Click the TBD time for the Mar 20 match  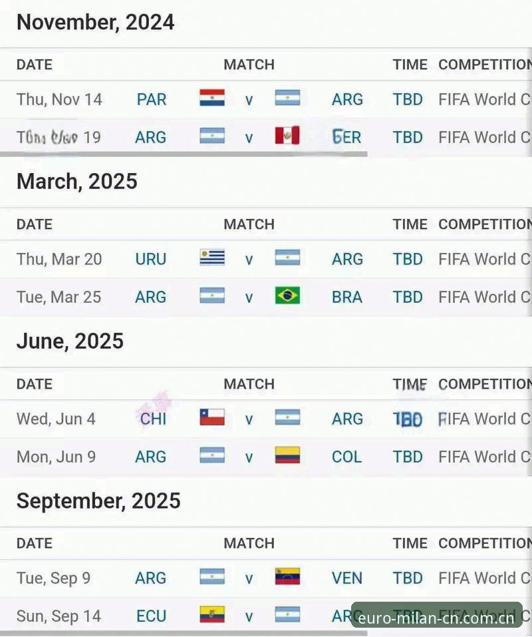click(408, 259)
